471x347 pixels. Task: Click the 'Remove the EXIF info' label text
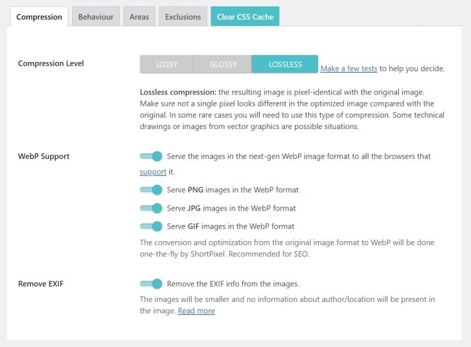click(232, 284)
